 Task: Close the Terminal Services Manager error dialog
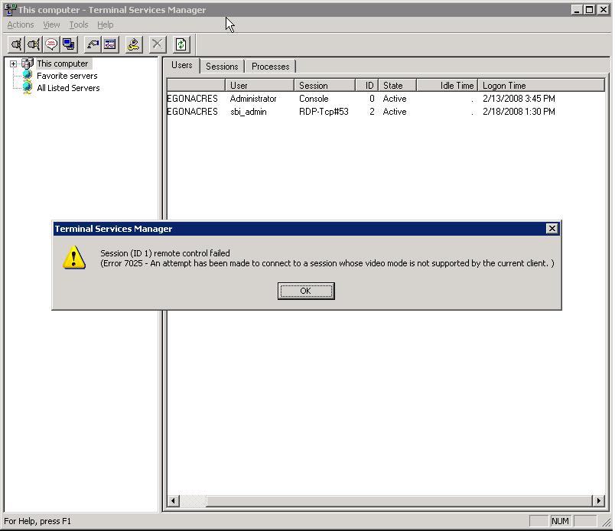click(552, 229)
